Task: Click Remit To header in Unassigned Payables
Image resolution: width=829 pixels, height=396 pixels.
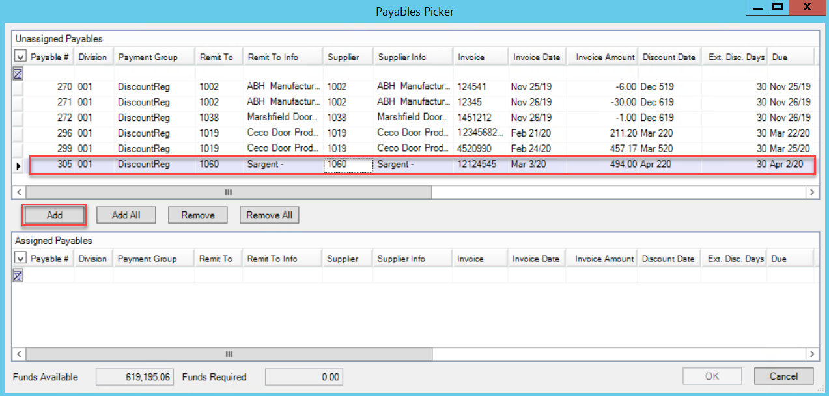Action: point(219,57)
